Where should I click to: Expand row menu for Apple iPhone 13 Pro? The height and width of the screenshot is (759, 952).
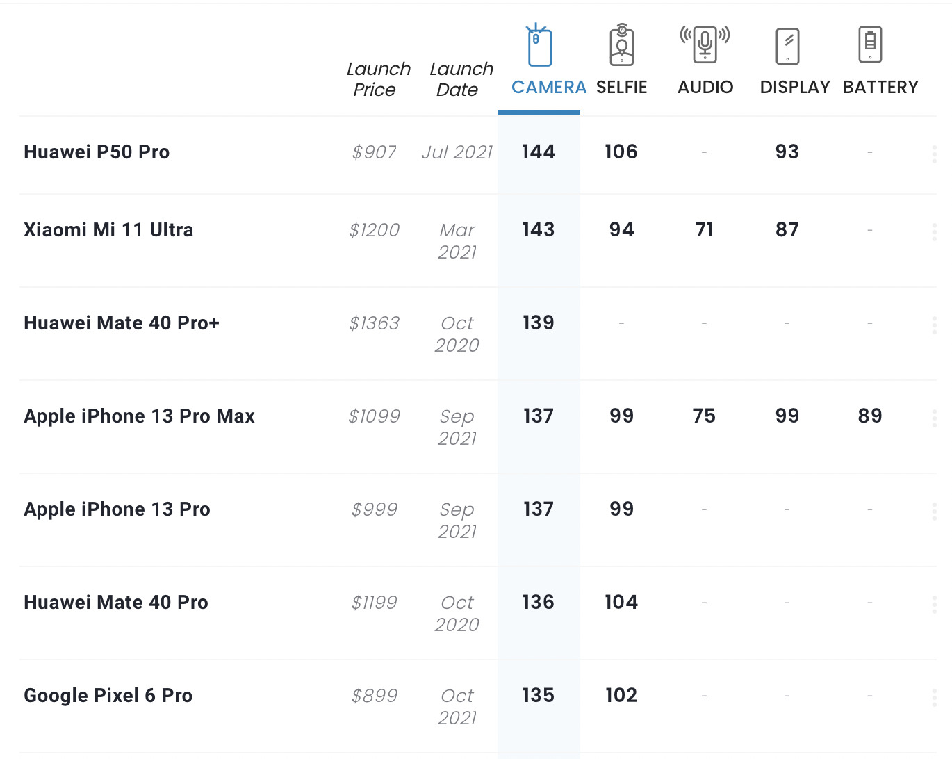pos(934,511)
